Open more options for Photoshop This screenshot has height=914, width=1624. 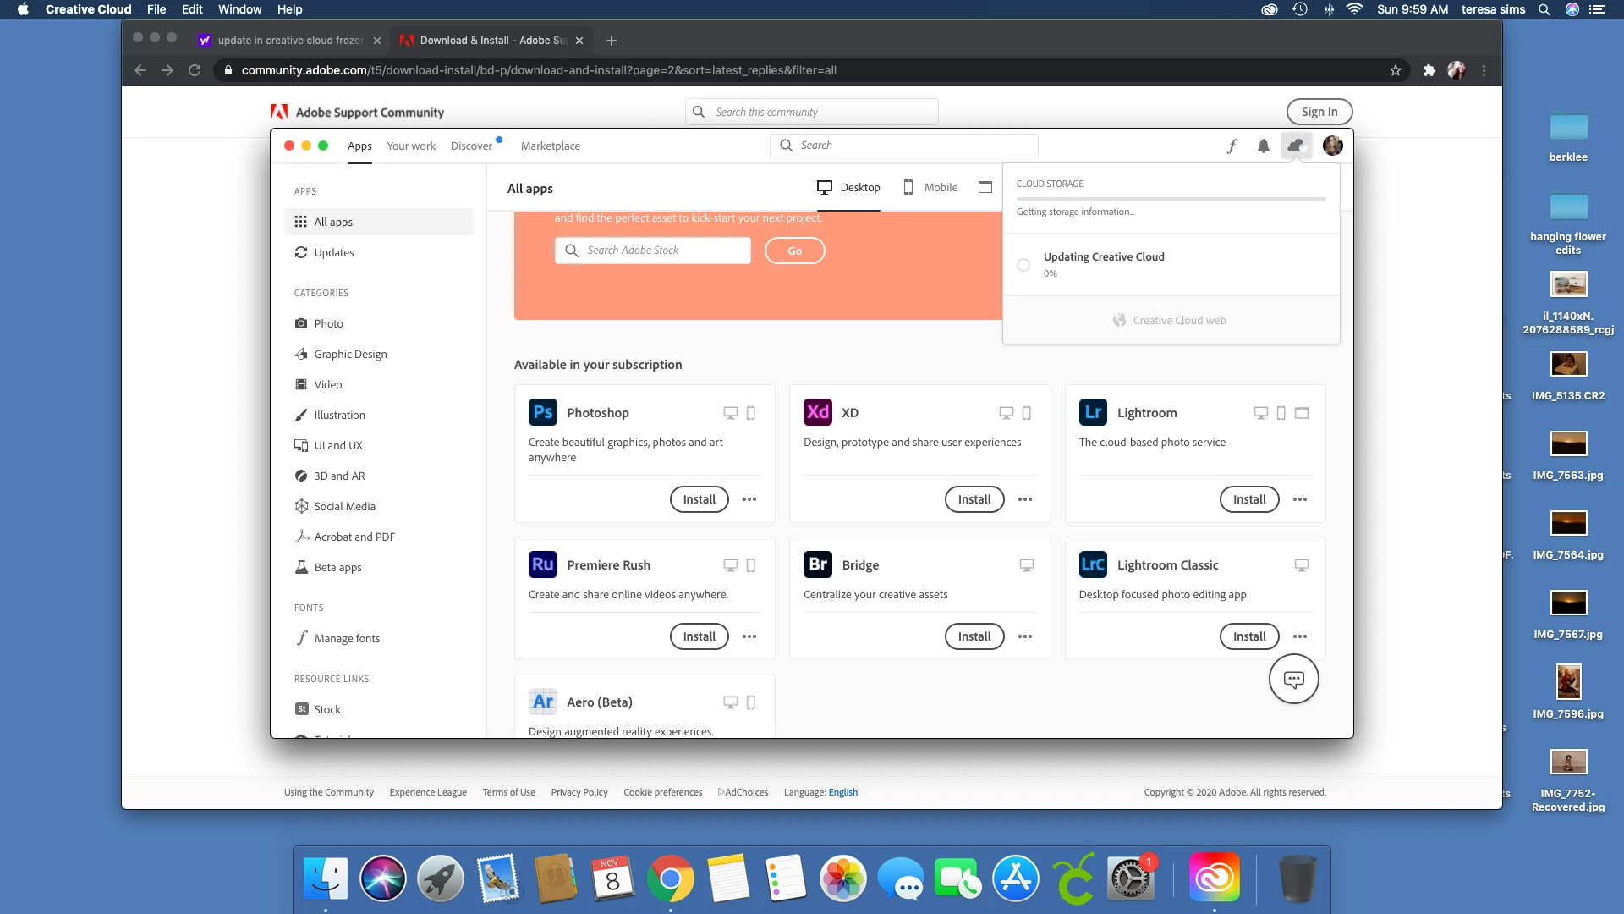point(749,499)
